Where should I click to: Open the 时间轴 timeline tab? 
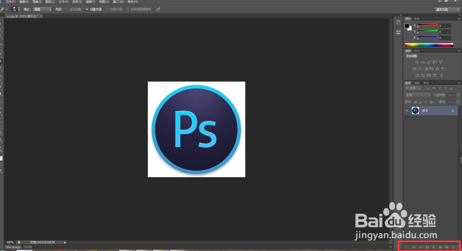[x=28, y=247]
